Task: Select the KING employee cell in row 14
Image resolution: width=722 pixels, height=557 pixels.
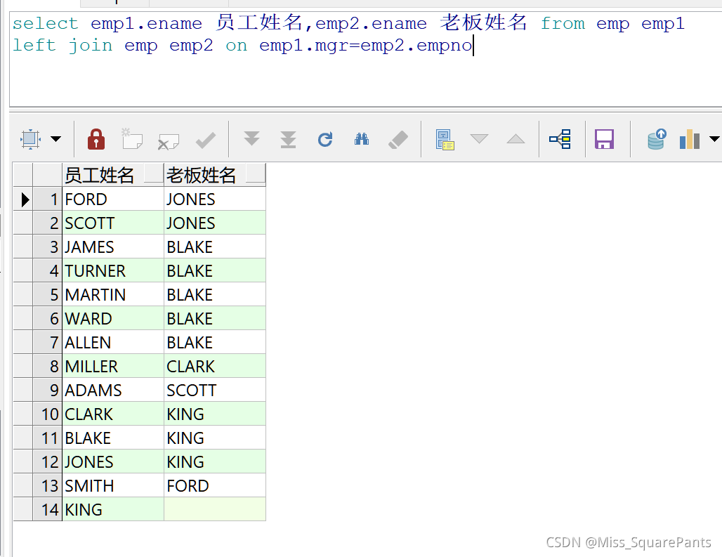Action: tap(113, 510)
